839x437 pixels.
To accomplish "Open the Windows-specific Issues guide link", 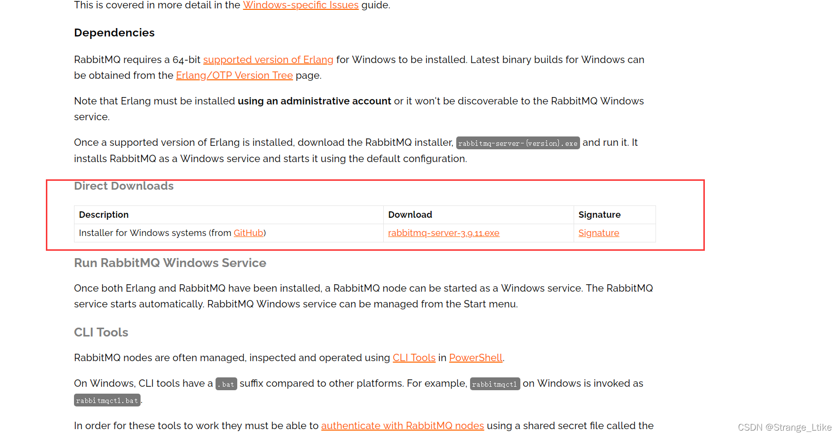I will 300,5.
